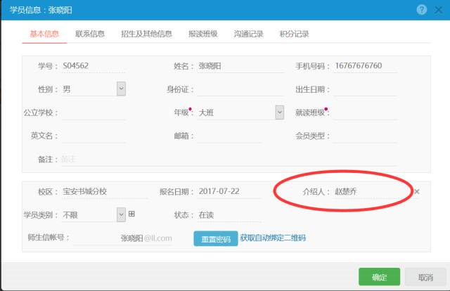450x291 pixels.
Task: Open the 性别 dropdown
Action: (x=121, y=89)
